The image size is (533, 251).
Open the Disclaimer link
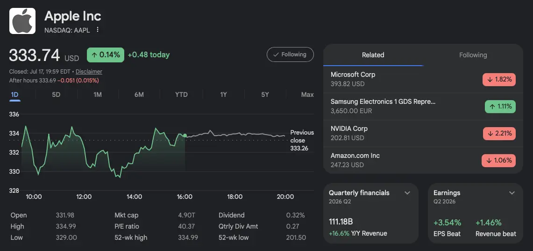click(89, 72)
